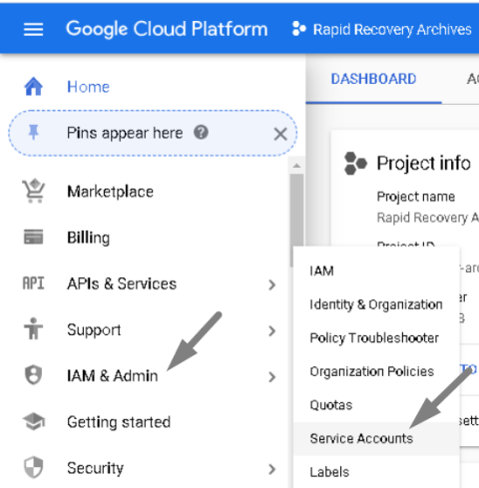Screen dimensions: 479x488
Task: Click the project hexagon icon in header
Action: pyautogui.click(x=298, y=29)
